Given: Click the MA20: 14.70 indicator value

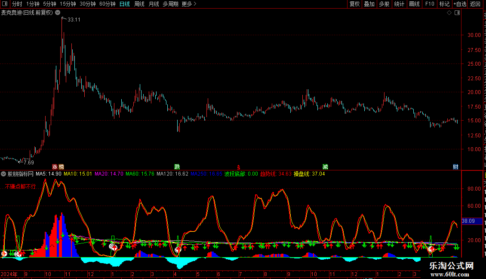Looking at the screenshot, I should click(x=109, y=174).
